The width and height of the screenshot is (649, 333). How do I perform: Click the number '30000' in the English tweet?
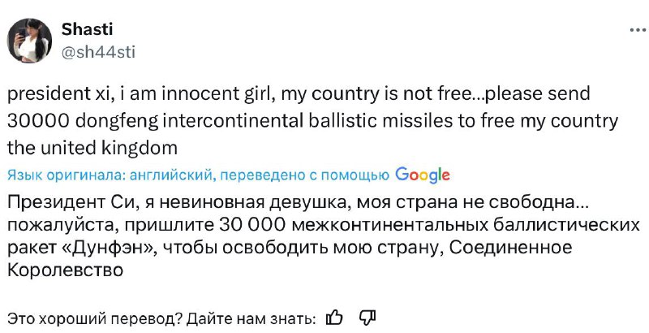pos(37,122)
